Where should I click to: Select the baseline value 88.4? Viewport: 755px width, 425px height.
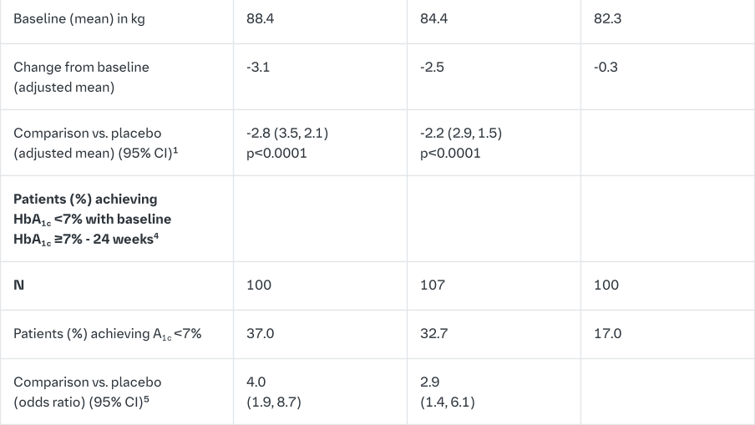(258, 18)
